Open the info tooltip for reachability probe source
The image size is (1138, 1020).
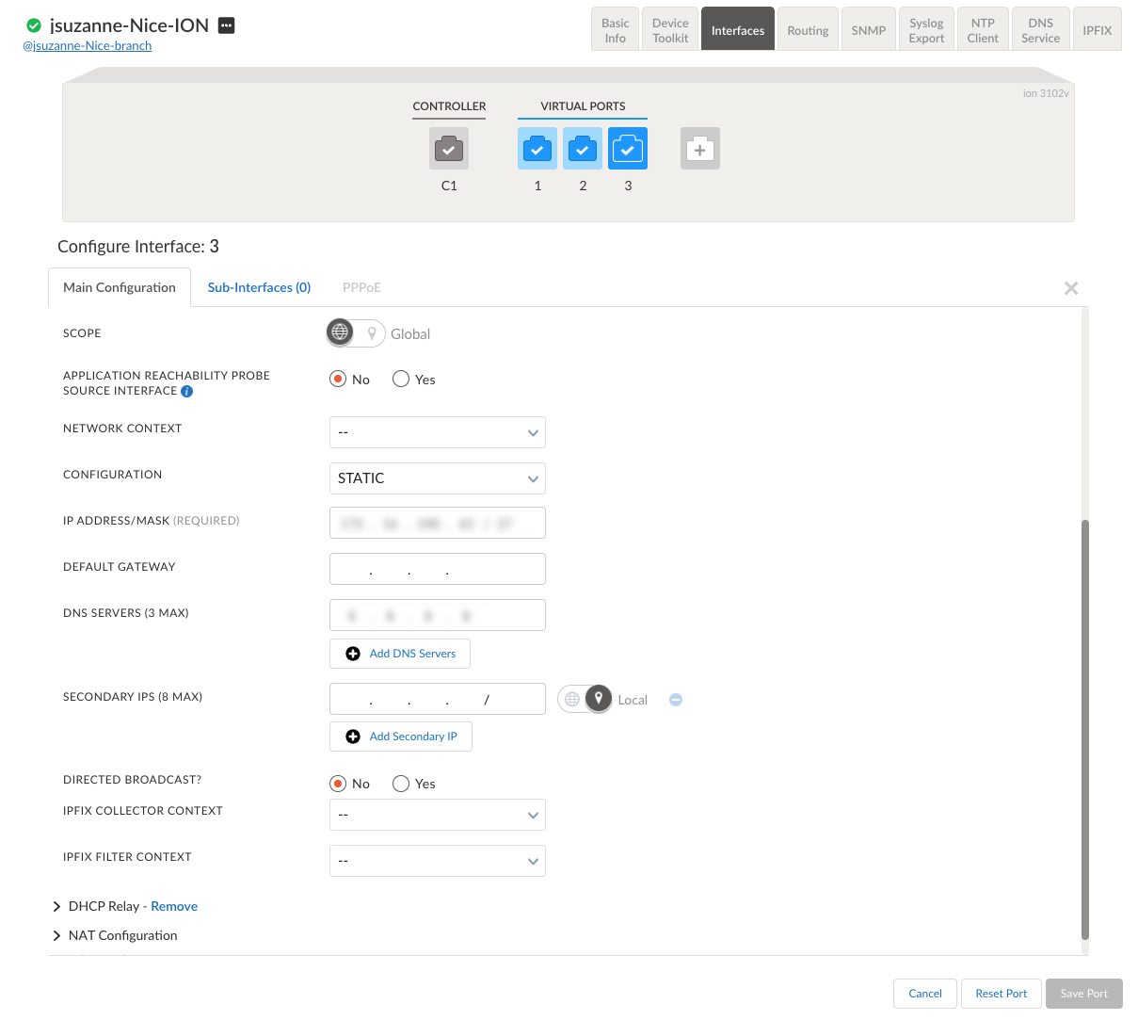[x=184, y=390]
